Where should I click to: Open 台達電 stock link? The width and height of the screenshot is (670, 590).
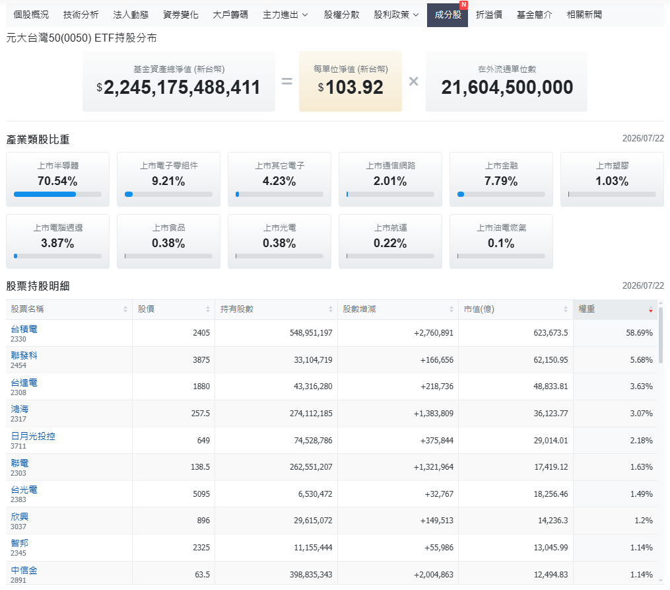[24, 383]
